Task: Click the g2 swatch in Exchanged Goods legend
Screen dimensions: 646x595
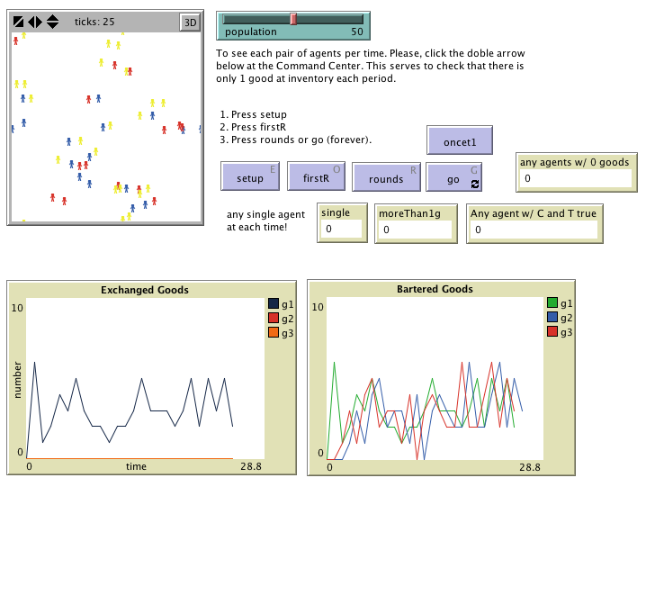Action: pyautogui.click(x=274, y=319)
